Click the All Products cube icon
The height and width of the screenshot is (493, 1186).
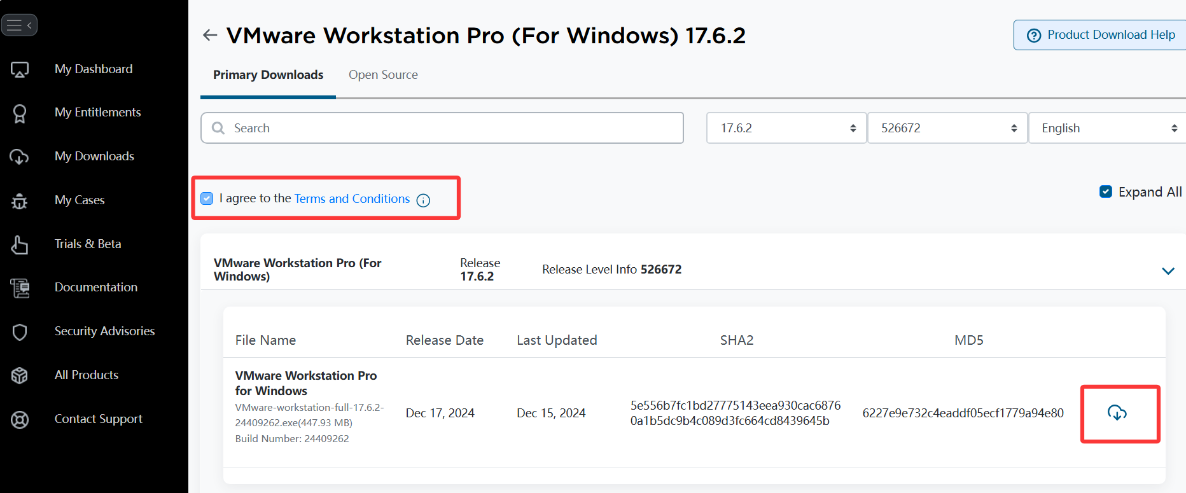pos(20,375)
